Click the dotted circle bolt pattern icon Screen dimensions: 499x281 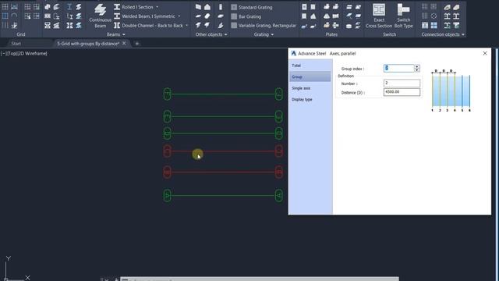point(434,16)
